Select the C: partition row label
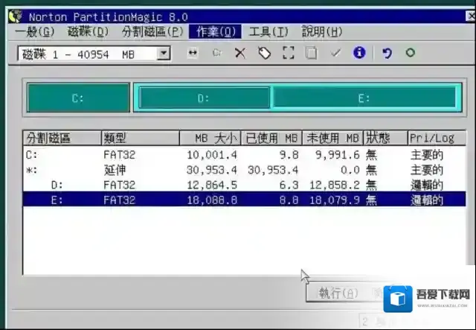The height and width of the screenshot is (330, 476). pos(31,155)
